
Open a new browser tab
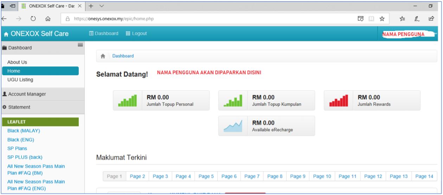(x=90, y=6)
